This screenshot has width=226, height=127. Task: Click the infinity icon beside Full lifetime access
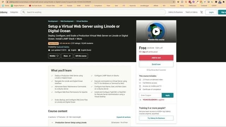(x=140, y=83)
